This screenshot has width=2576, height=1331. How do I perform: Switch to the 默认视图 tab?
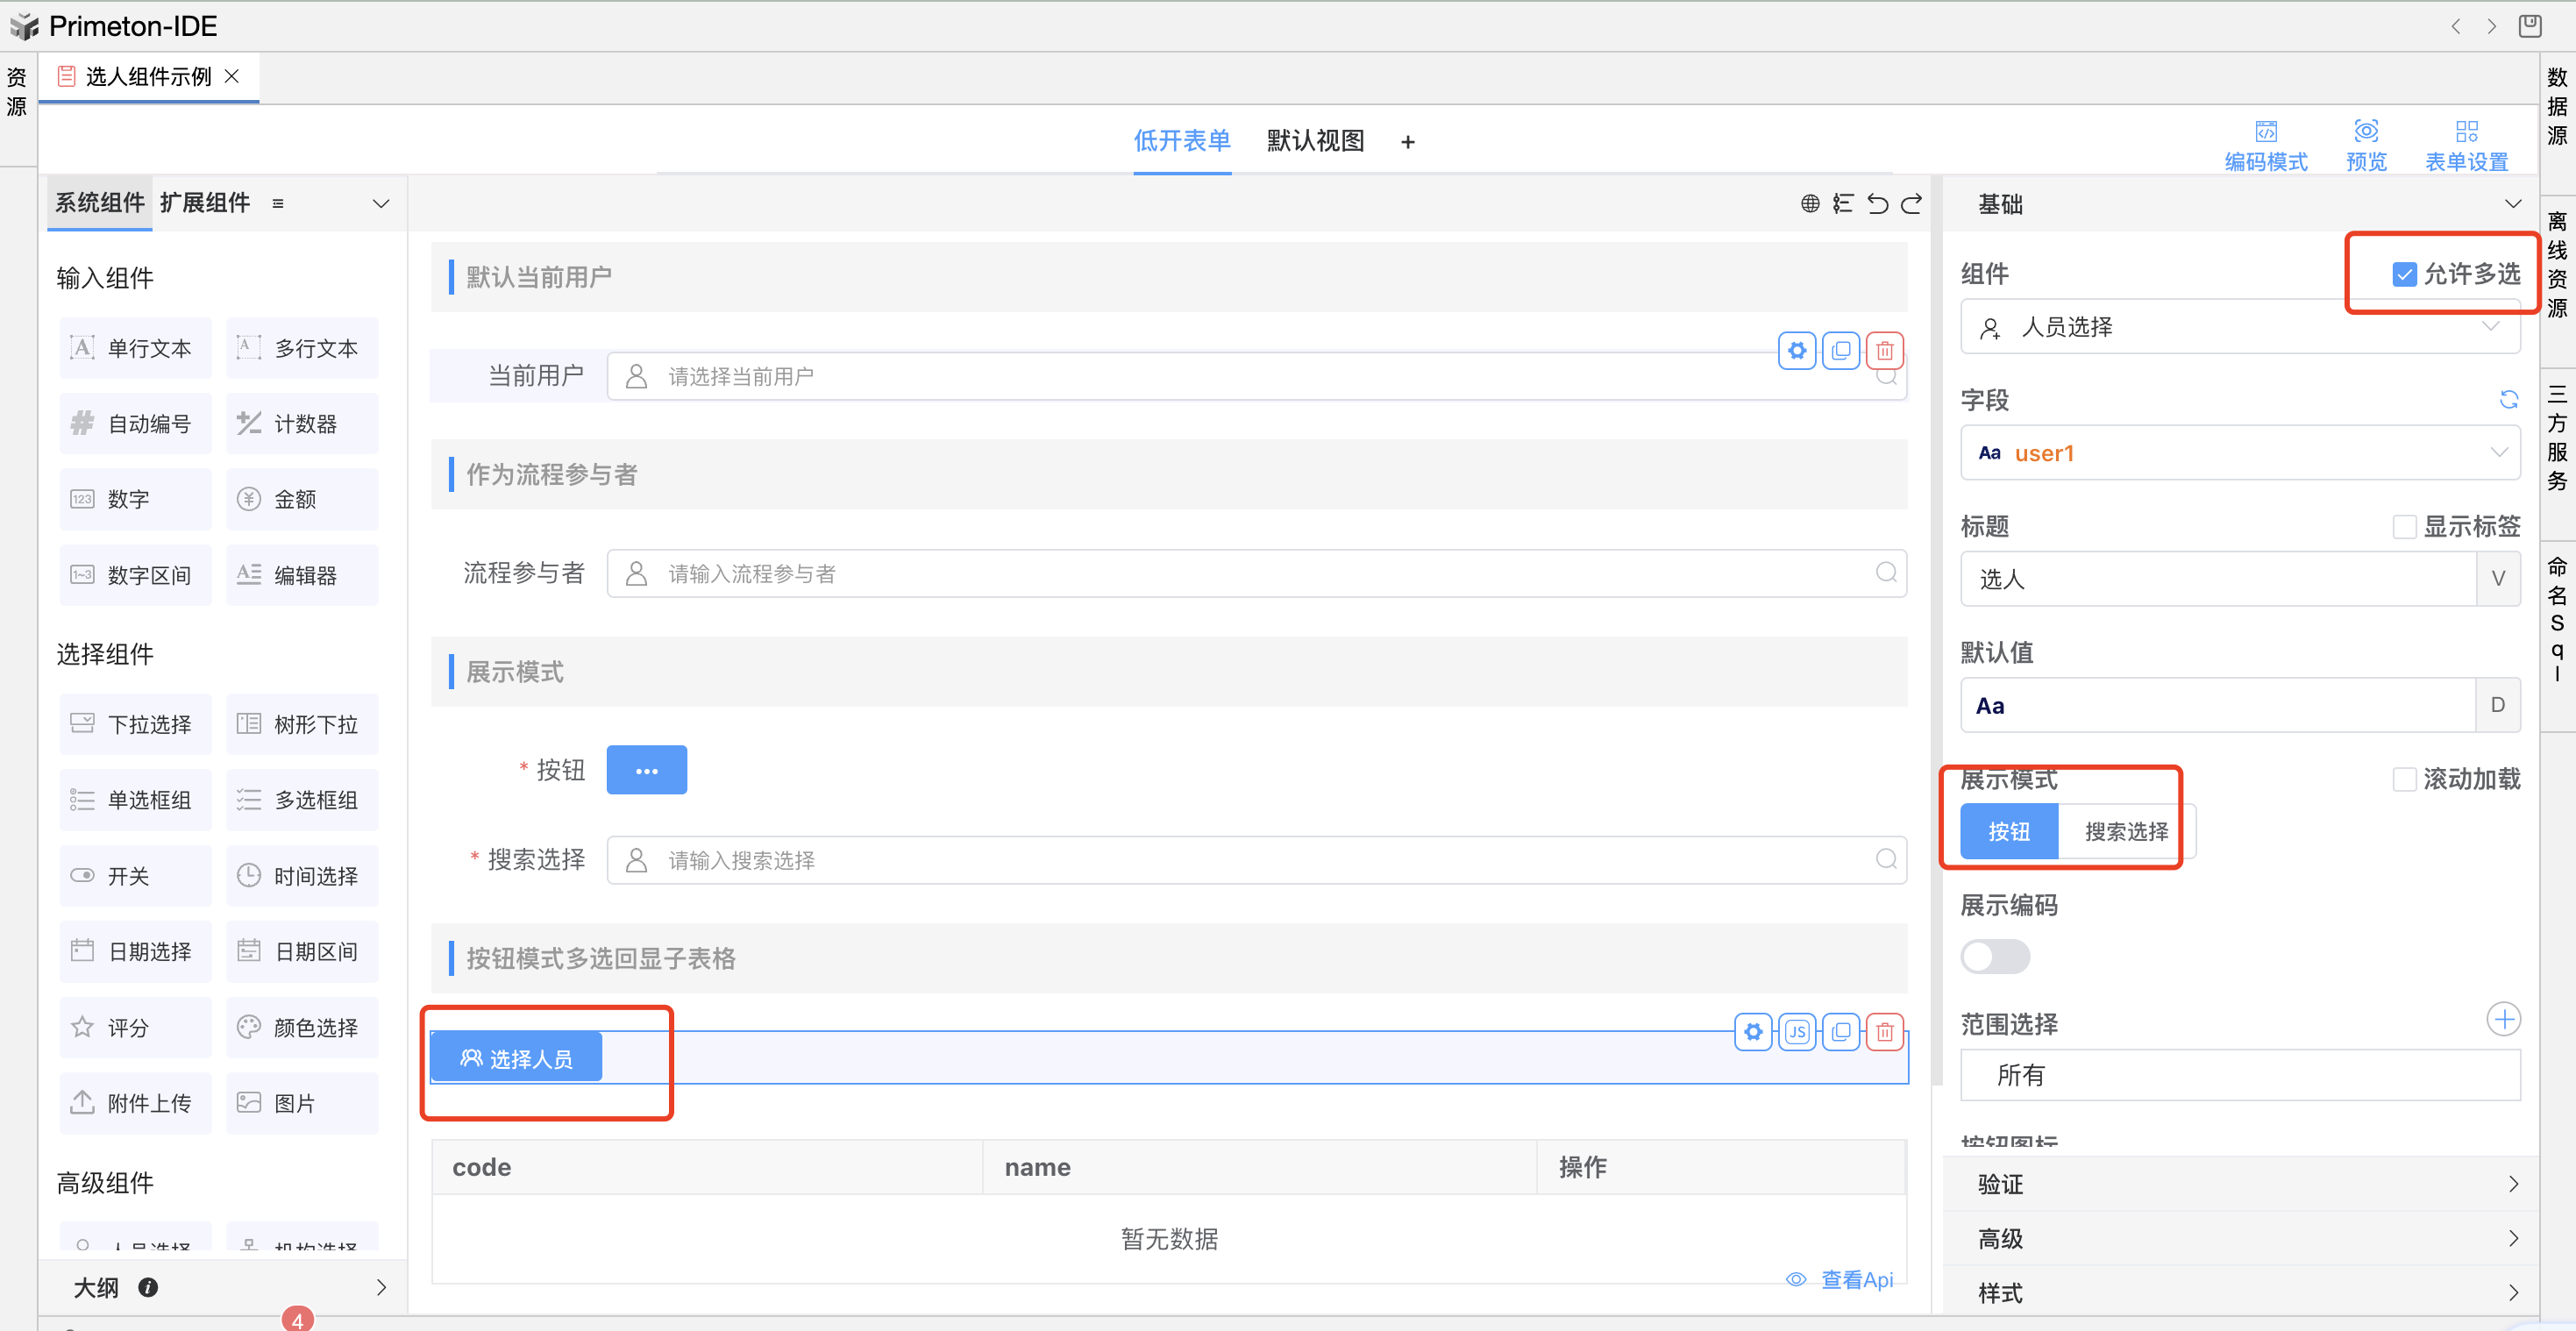tap(1315, 141)
